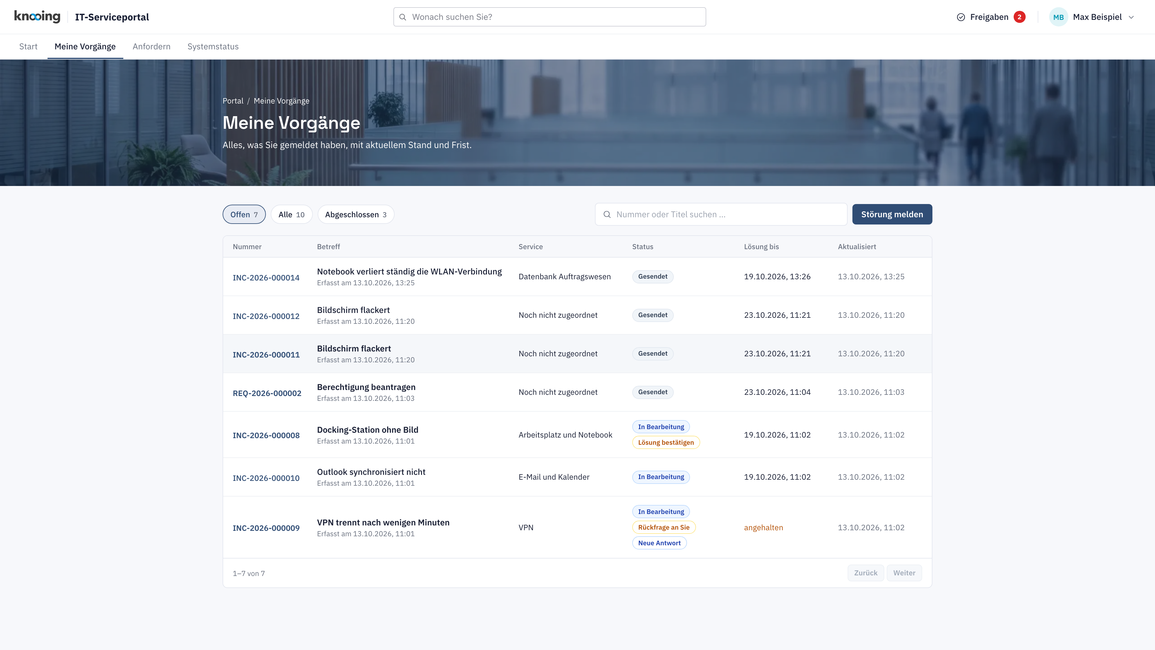This screenshot has width=1155, height=650.
Task: Switch to the Systemstatus tab
Action: coord(213,47)
